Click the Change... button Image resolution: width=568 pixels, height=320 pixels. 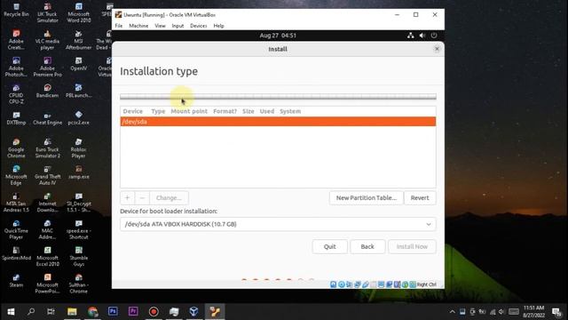click(x=169, y=197)
